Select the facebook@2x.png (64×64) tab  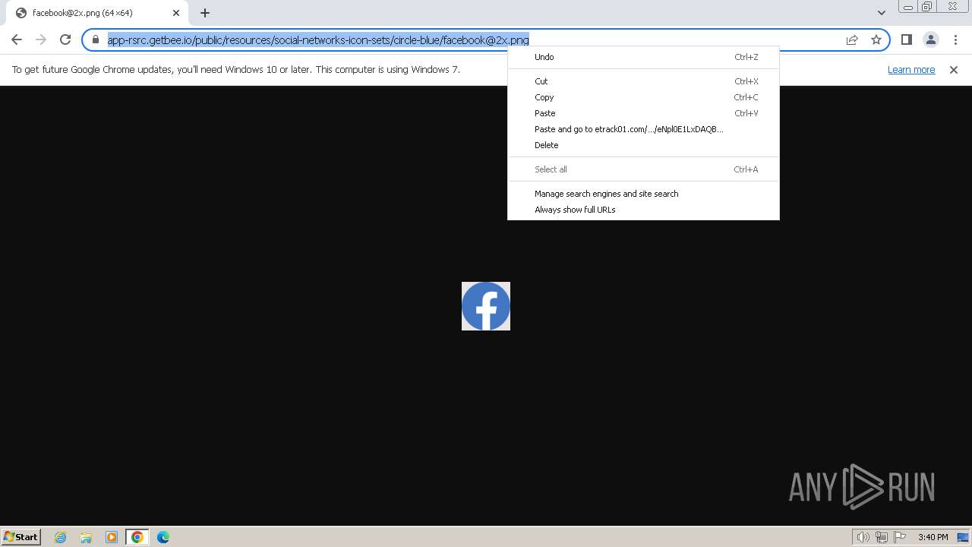click(x=96, y=13)
